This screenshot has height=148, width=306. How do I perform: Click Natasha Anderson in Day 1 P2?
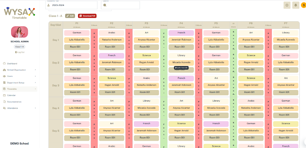tap(112, 40)
